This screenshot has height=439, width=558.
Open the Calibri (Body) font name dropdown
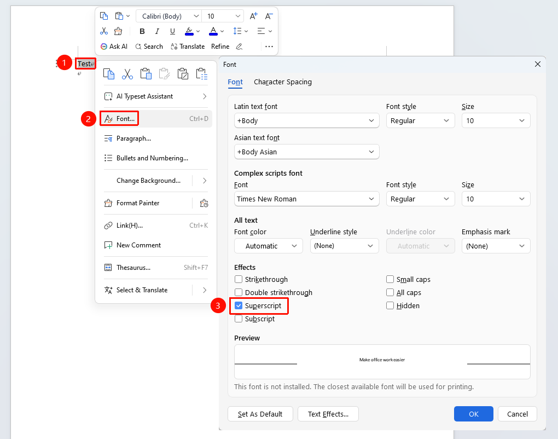point(168,16)
